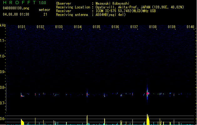Click the Receiving Location label

[73, 7]
